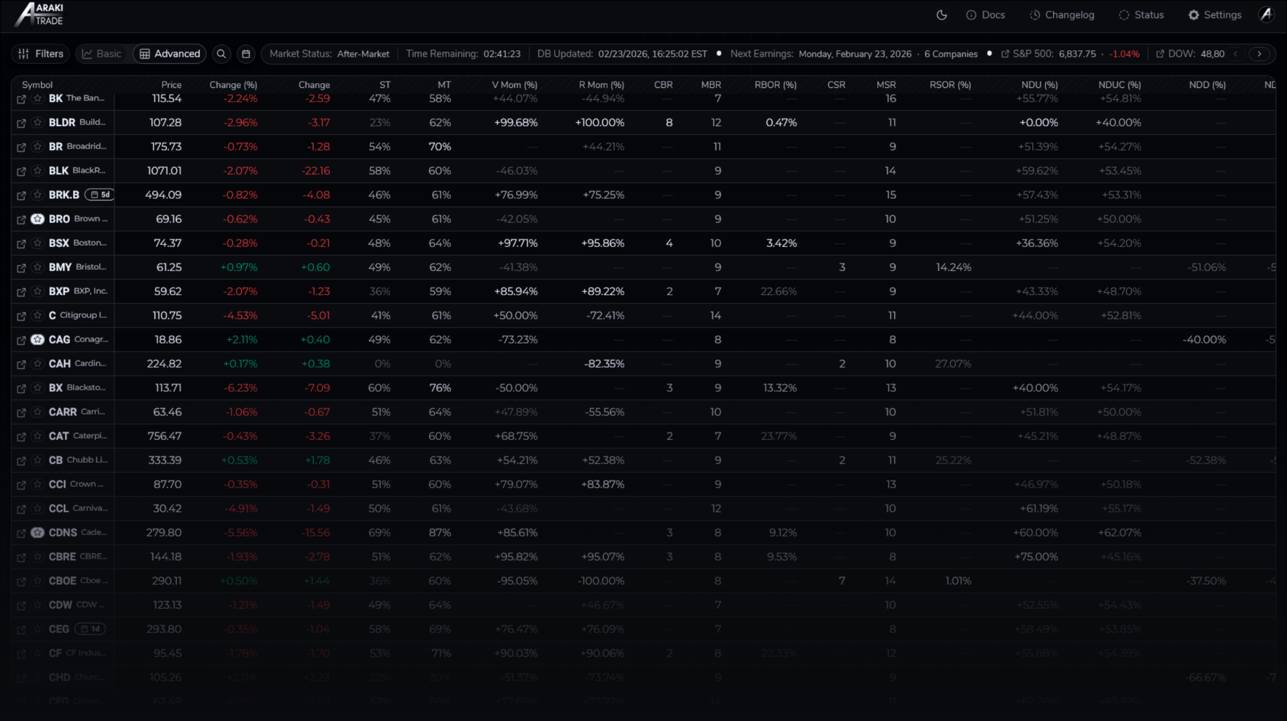Select the Advanced view tab
Screen dimensions: 1287x721
(x=170, y=54)
